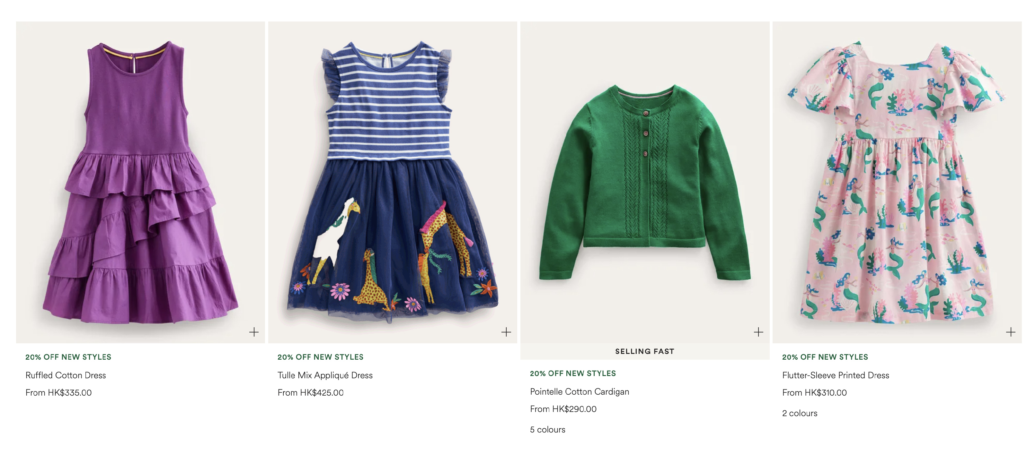Open quick add on Flutter-Sleeve Printed Dress
The image size is (1036, 454).
(1010, 332)
